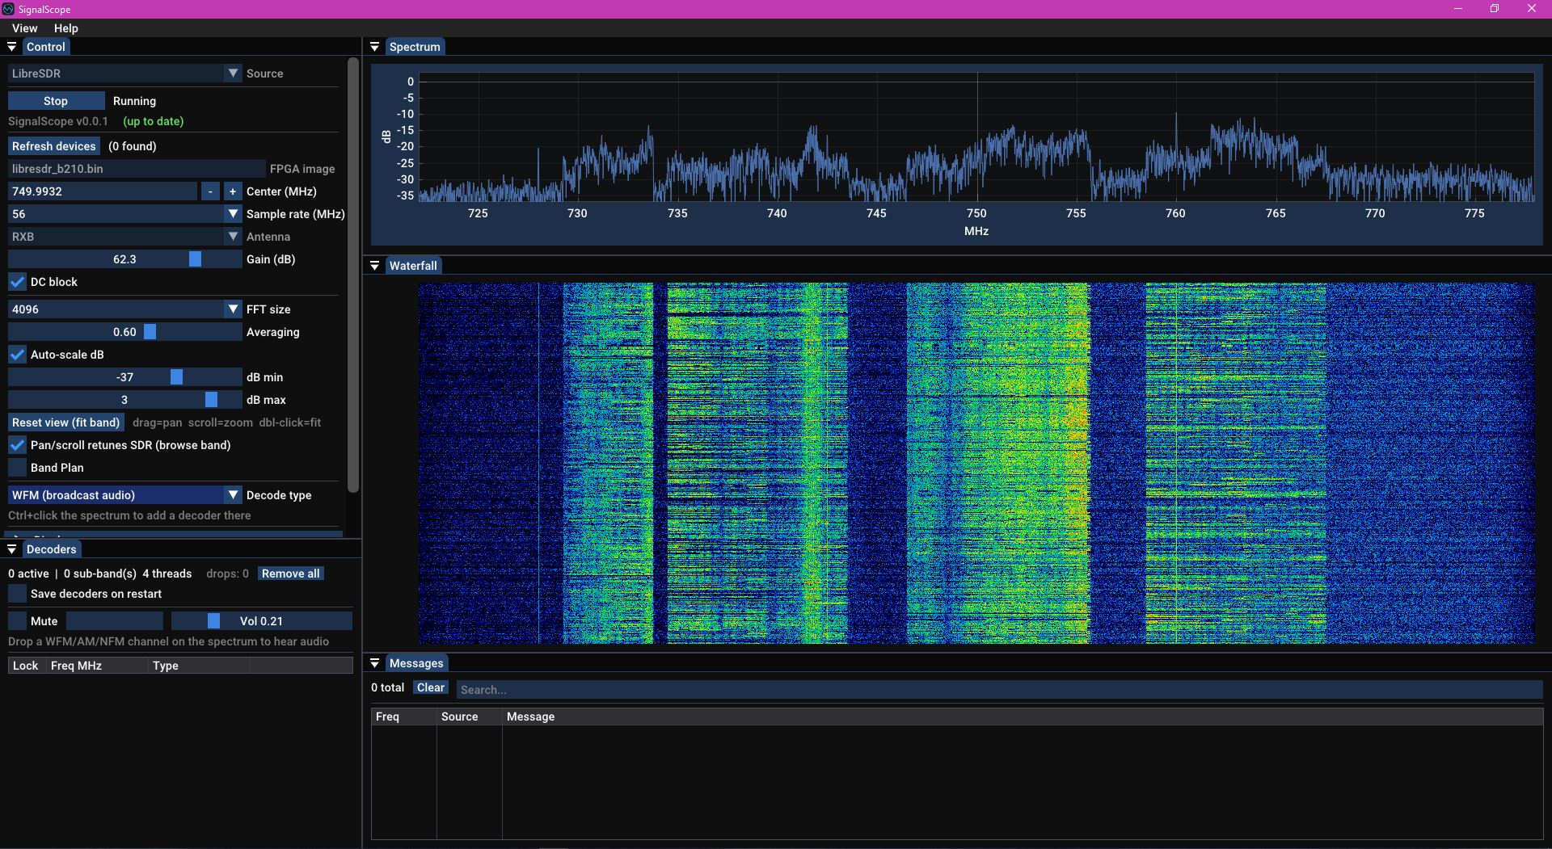Adjust the Averaging slider

(x=125, y=332)
